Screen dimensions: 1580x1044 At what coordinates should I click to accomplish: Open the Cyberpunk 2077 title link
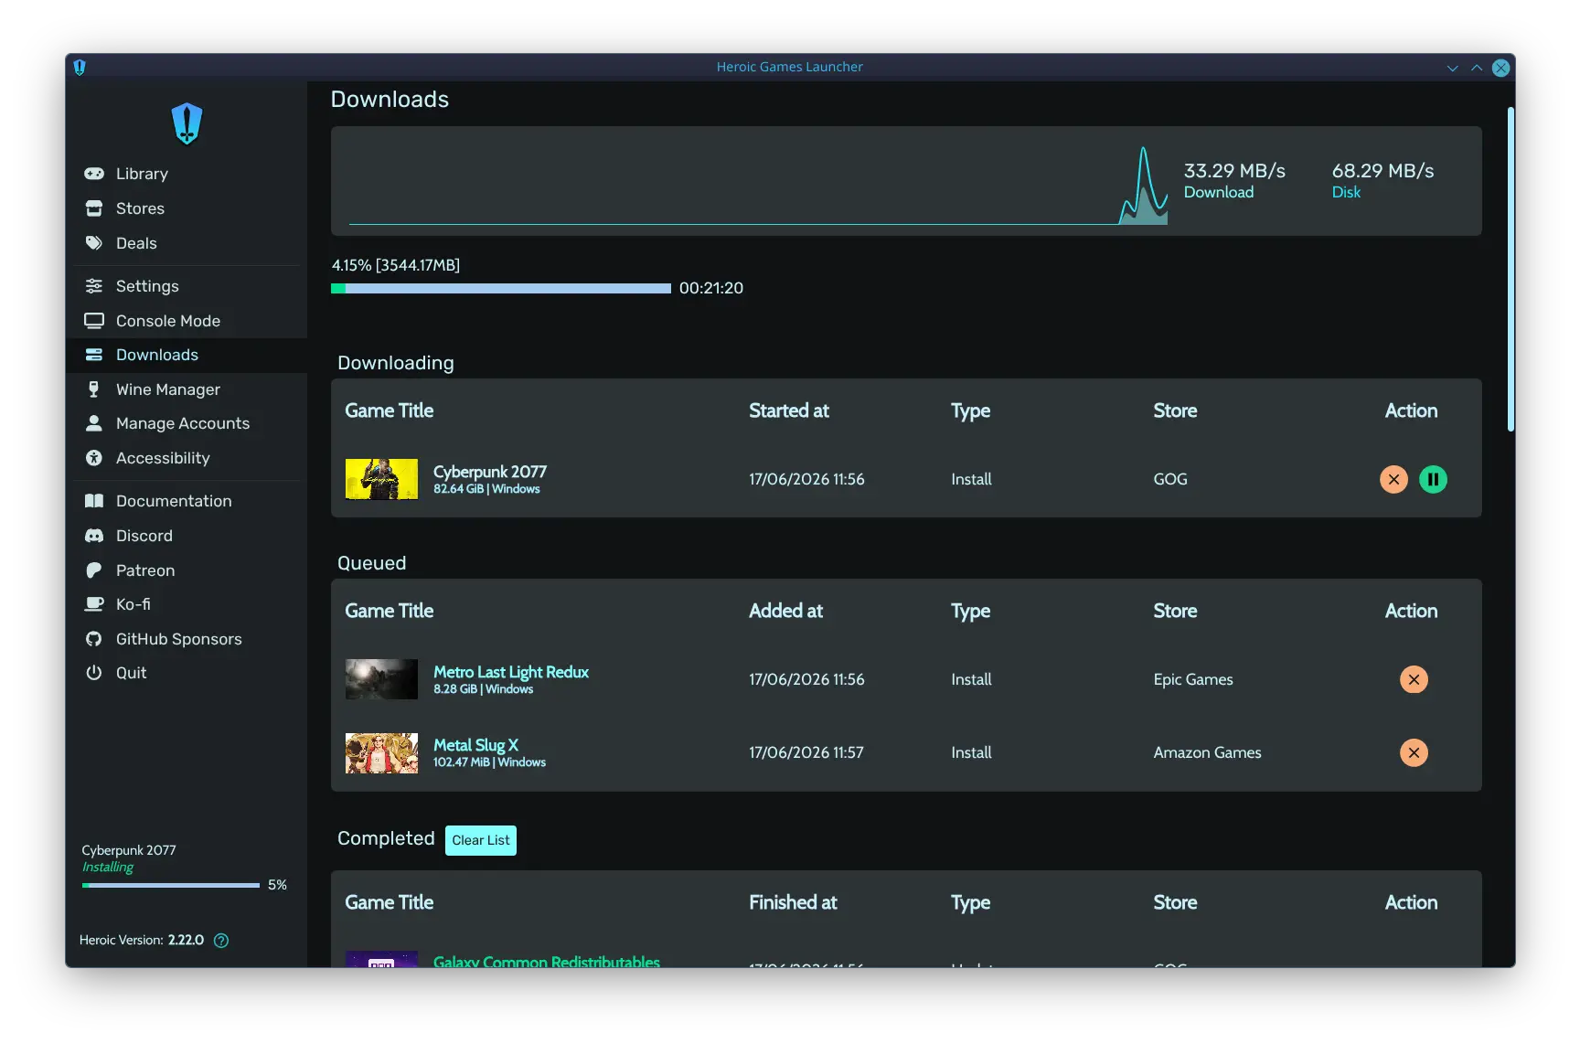click(x=490, y=472)
